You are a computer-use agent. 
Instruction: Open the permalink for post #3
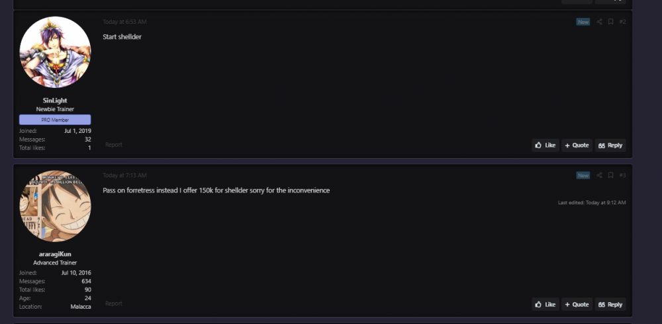tap(622, 175)
